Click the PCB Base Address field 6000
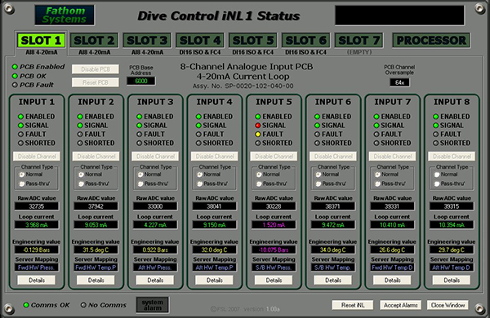Viewport: 490px width, 318px height. pos(141,82)
